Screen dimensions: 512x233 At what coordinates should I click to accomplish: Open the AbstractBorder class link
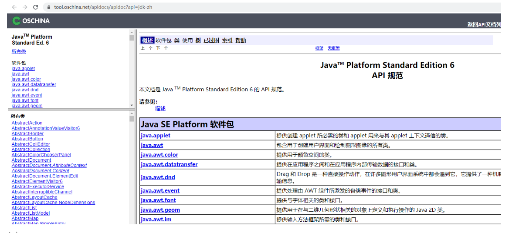[27, 133]
